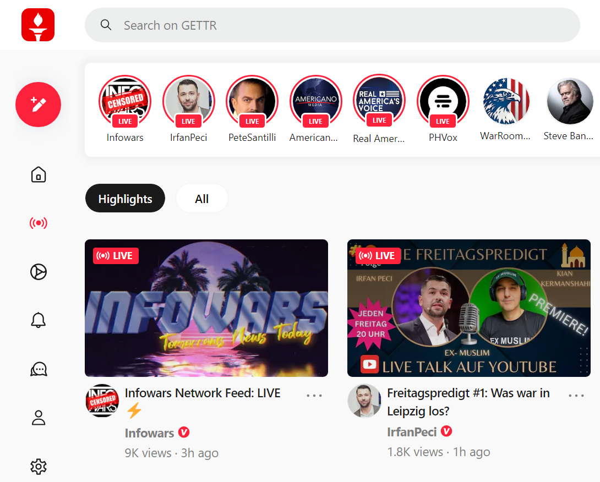Screen dimensions: 600x482
Task: Open PeteSantilli live story avatar
Action: (x=252, y=101)
